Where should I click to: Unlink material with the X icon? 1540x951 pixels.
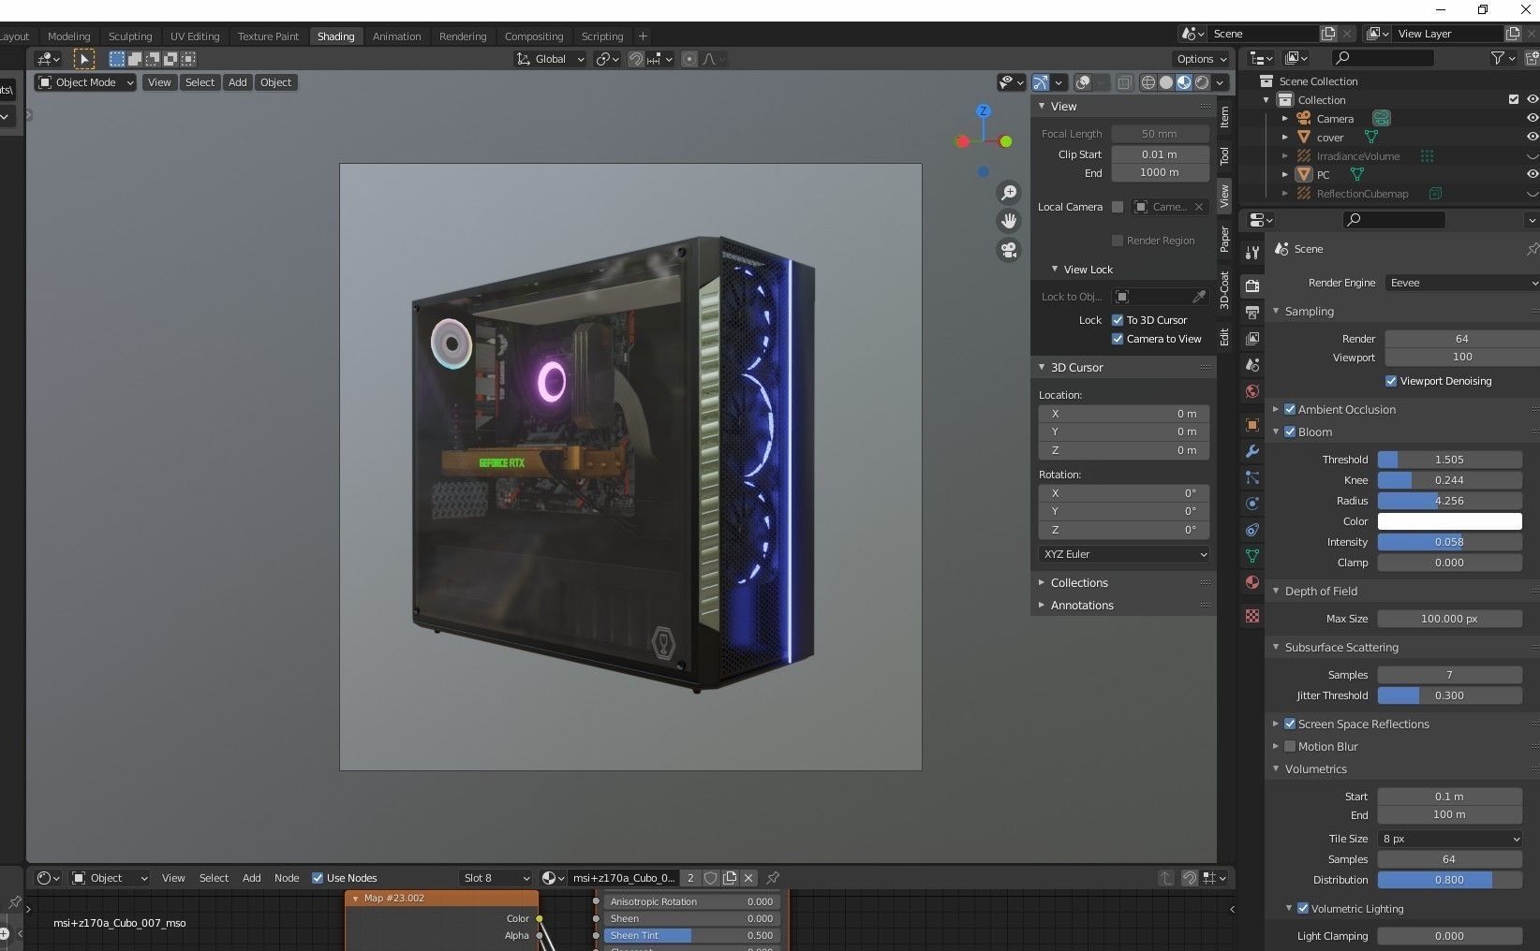[748, 878]
